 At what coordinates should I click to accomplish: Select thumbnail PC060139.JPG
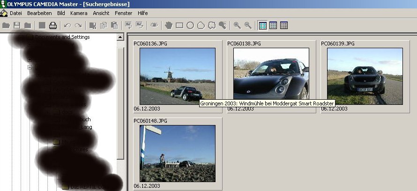pos(365,76)
